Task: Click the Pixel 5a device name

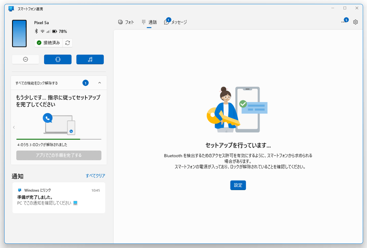Action: [x=41, y=23]
